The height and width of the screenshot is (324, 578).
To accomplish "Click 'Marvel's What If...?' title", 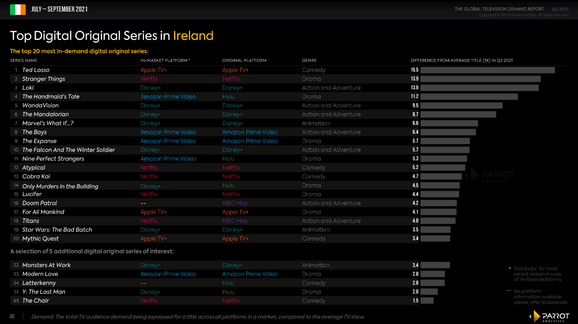I will 48,123.
